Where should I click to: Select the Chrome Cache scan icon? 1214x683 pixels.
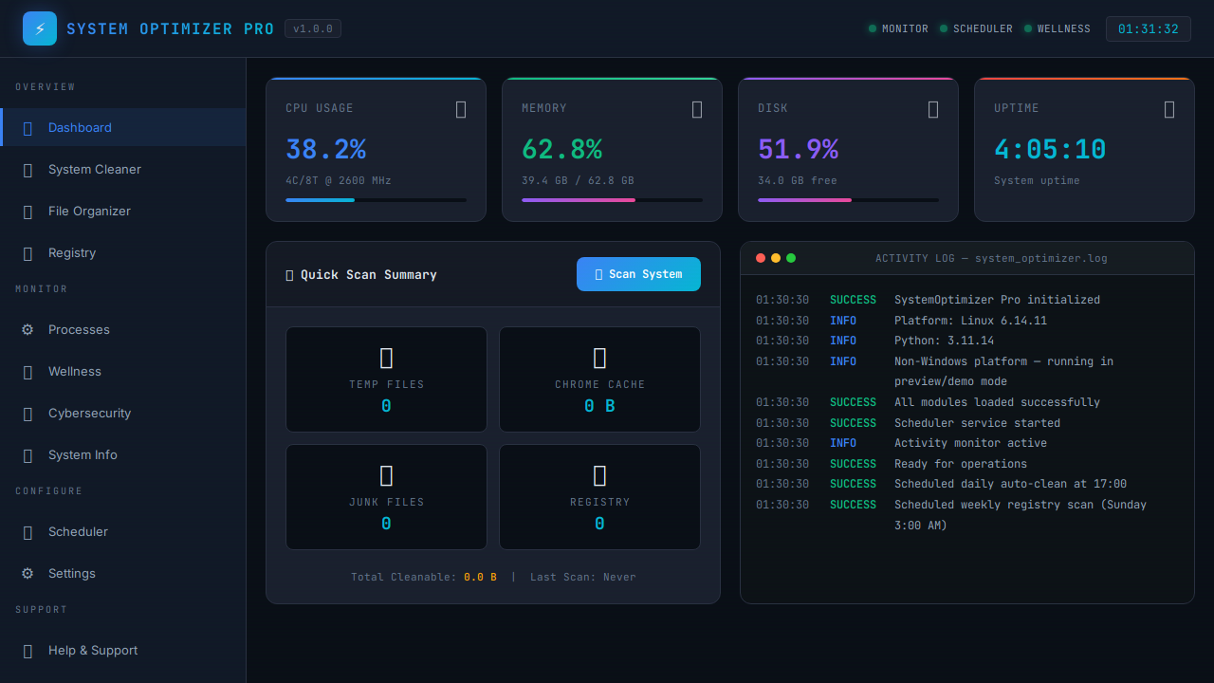598,358
